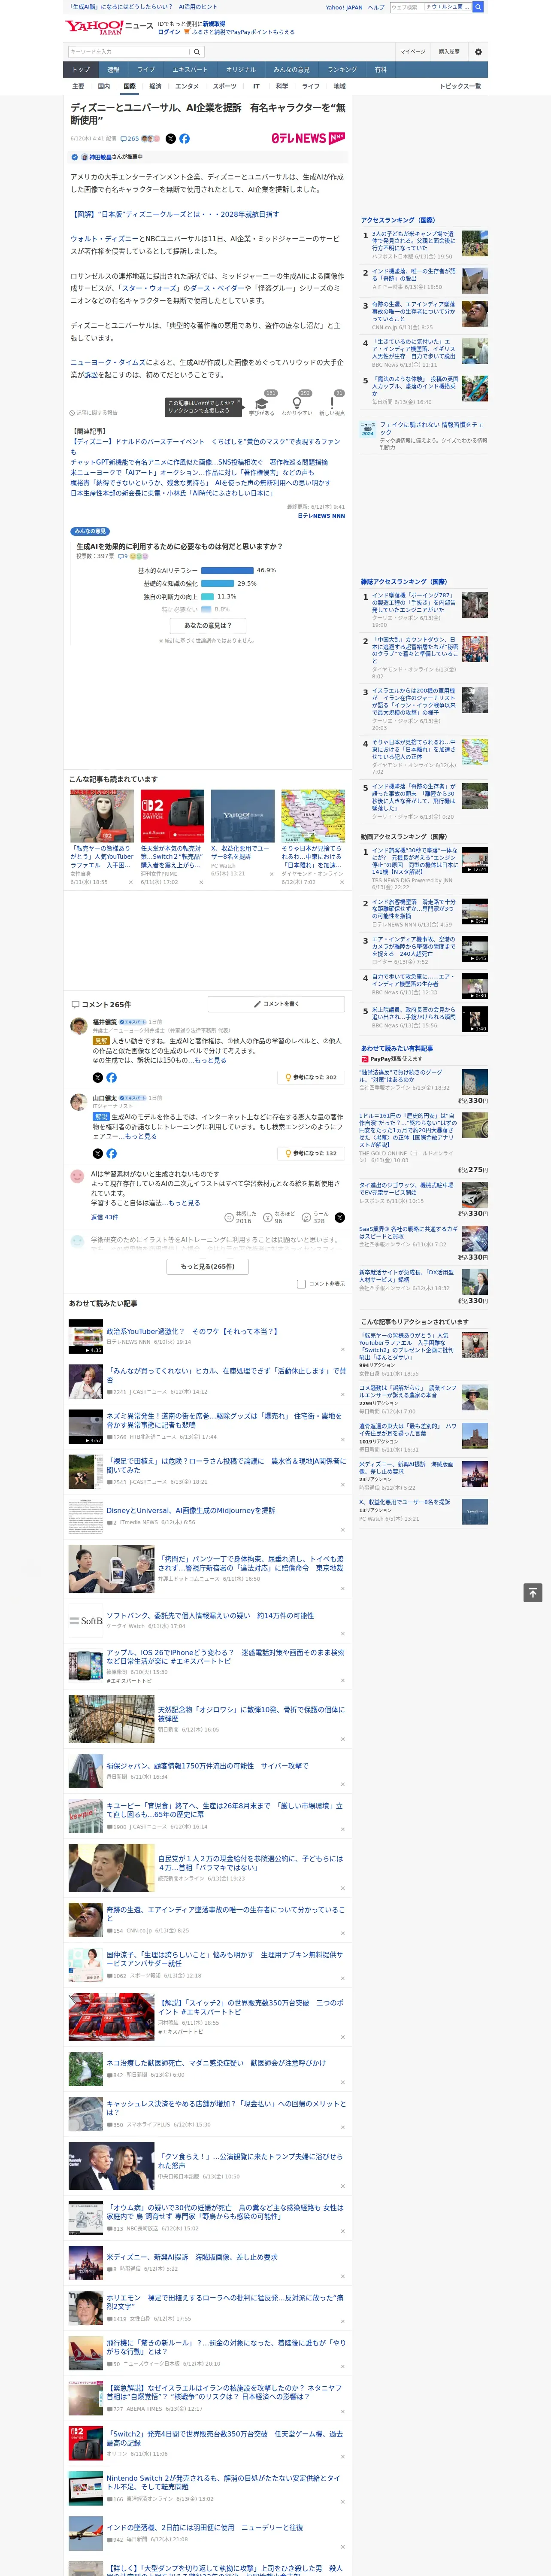React with わかりやすい lightbulb icon

click(x=297, y=403)
